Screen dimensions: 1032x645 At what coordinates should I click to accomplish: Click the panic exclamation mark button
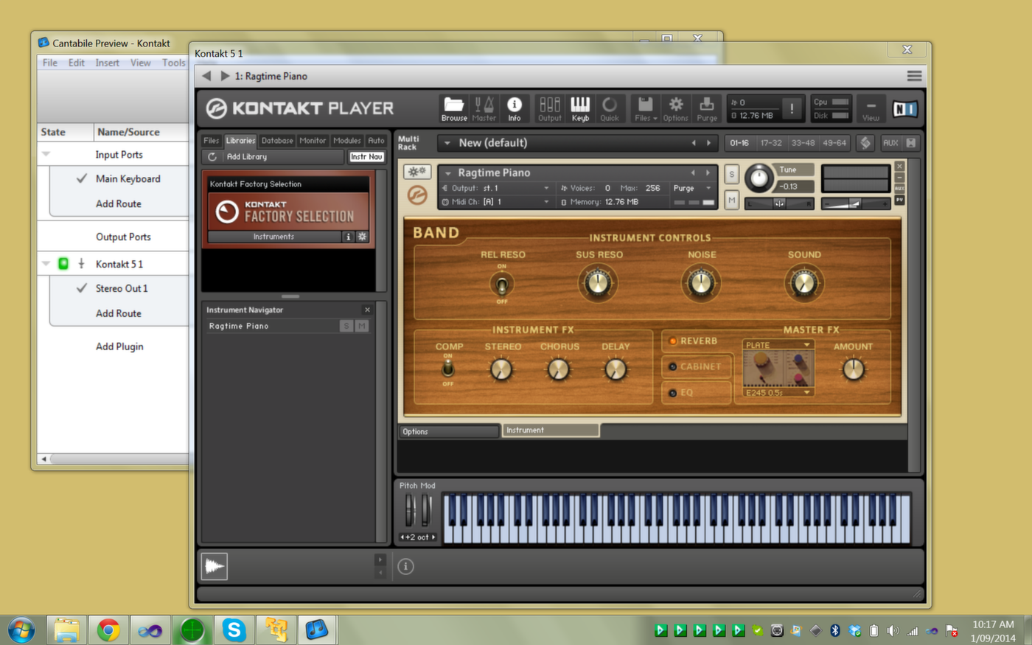pyautogui.click(x=792, y=108)
